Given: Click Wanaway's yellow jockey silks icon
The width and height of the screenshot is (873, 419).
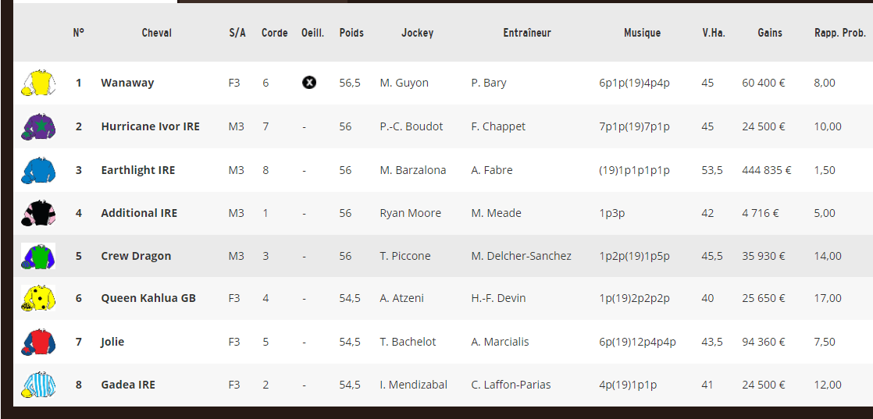Looking at the screenshot, I should point(38,83).
